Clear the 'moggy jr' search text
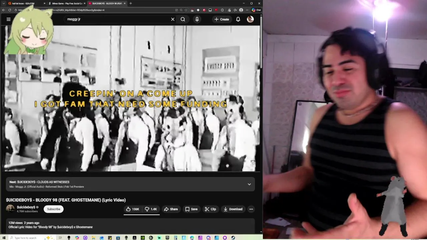The width and height of the screenshot is (427, 240). (x=173, y=19)
